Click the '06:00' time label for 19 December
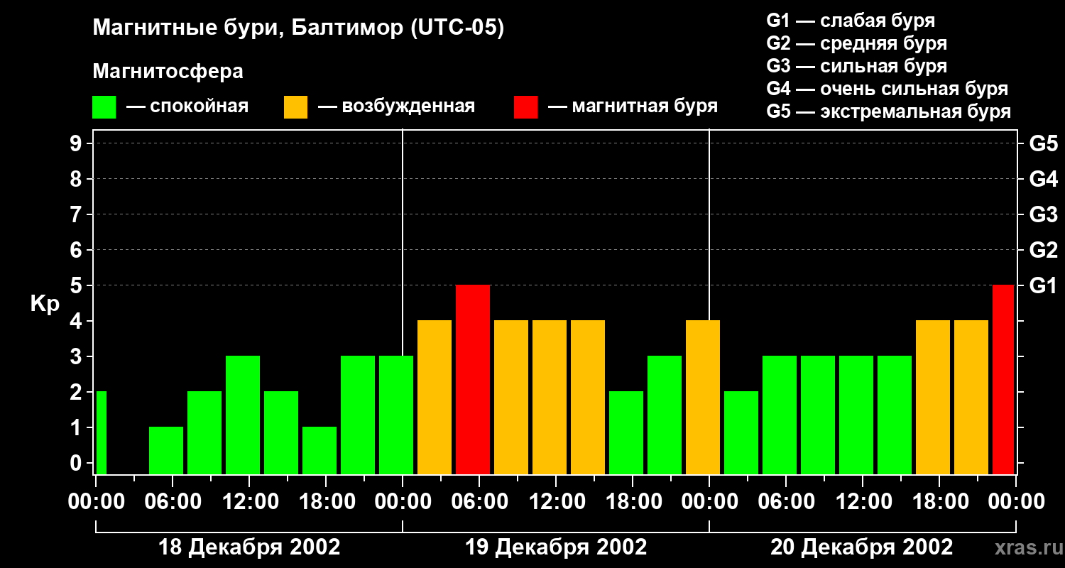The width and height of the screenshot is (1065, 568). pyautogui.click(x=479, y=502)
